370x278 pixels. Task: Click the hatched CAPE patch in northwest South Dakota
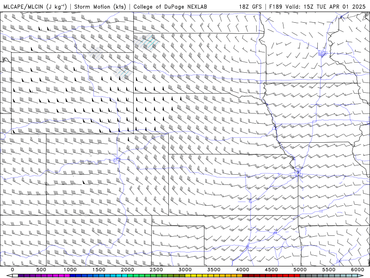(x=146, y=42)
